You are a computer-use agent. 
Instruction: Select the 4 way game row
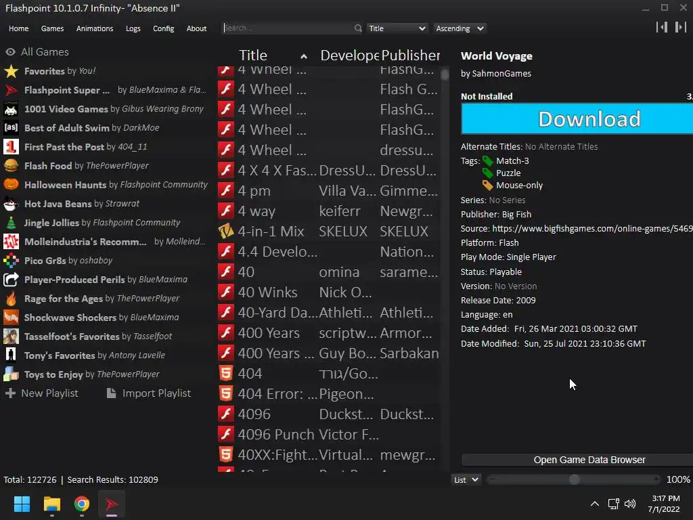(328, 211)
